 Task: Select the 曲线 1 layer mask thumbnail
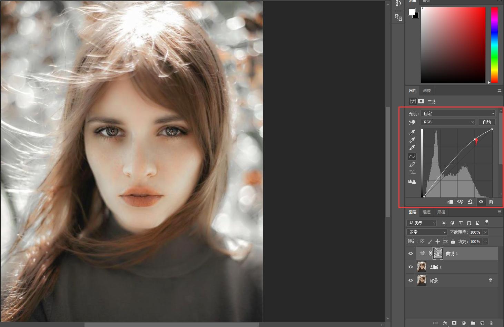pyautogui.click(x=438, y=253)
